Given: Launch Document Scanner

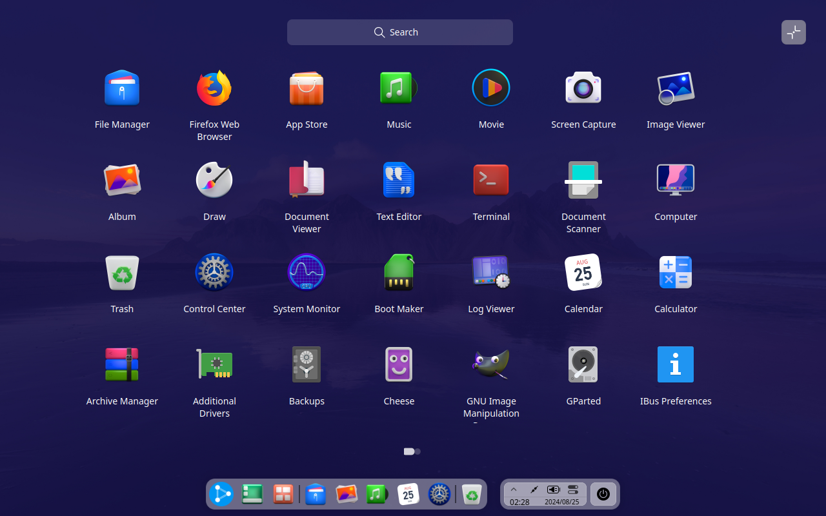Looking at the screenshot, I should [583, 180].
